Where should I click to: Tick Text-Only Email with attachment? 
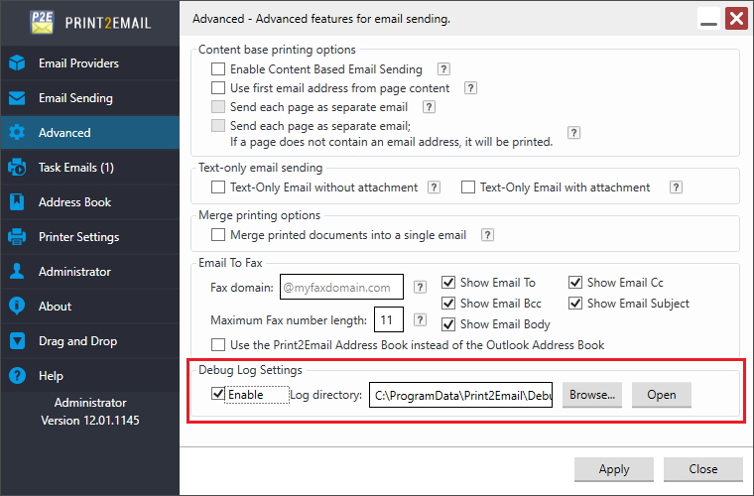(468, 186)
